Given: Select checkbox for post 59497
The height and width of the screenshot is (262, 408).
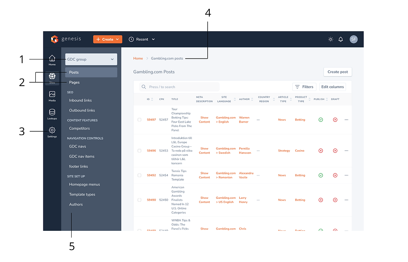Looking at the screenshot, I should [x=139, y=120].
